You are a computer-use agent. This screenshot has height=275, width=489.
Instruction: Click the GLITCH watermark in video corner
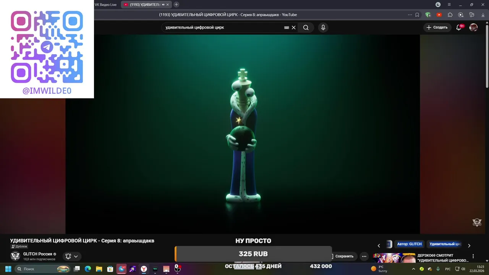click(477, 222)
